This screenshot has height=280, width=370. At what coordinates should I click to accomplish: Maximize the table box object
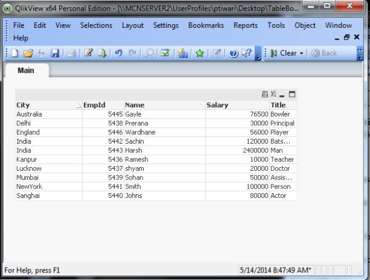pos(292,94)
